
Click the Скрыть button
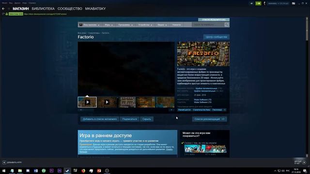click(x=147, y=119)
